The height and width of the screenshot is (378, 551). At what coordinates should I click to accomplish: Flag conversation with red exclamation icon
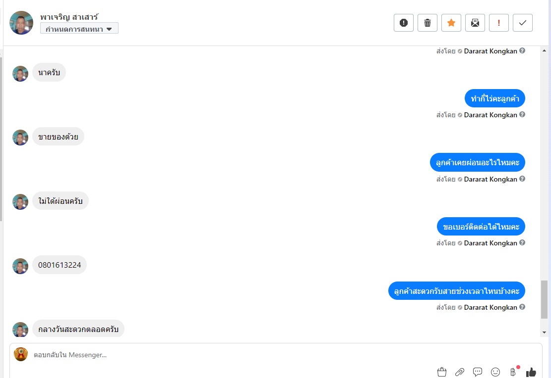click(x=498, y=23)
